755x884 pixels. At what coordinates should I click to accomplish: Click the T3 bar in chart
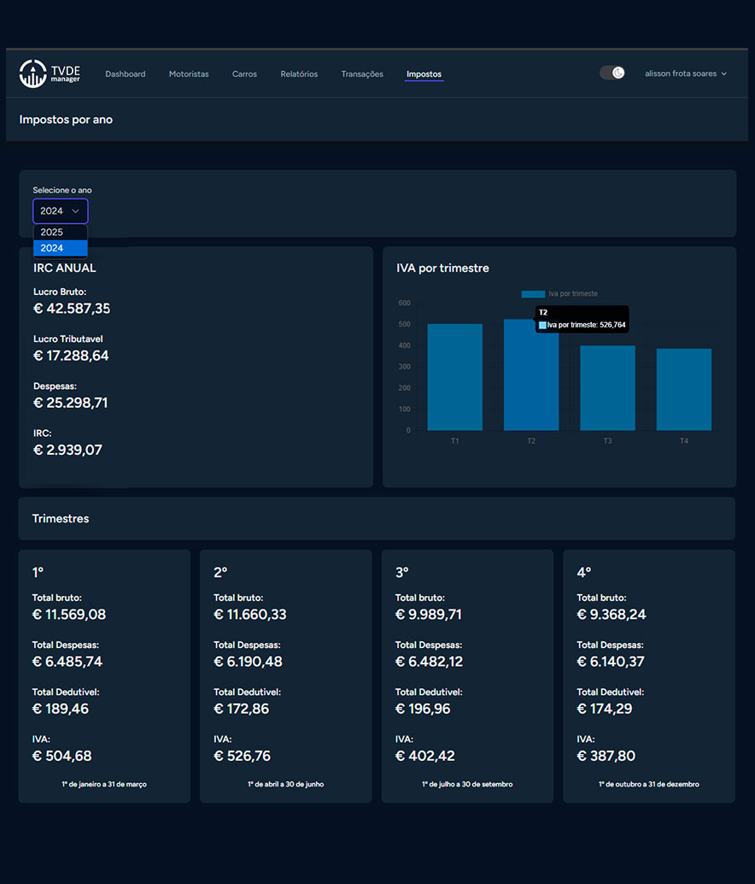(607, 387)
